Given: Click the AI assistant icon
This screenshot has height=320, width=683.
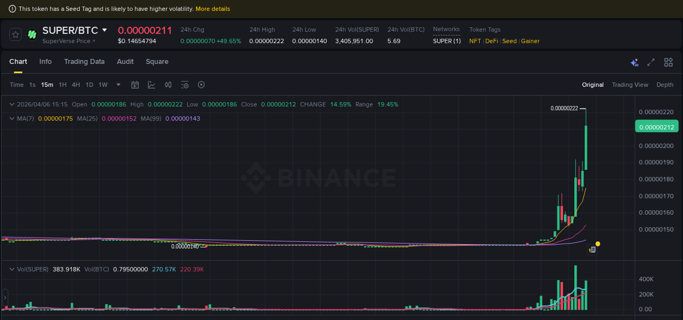Looking at the screenshot, I should tap(634, 62).
